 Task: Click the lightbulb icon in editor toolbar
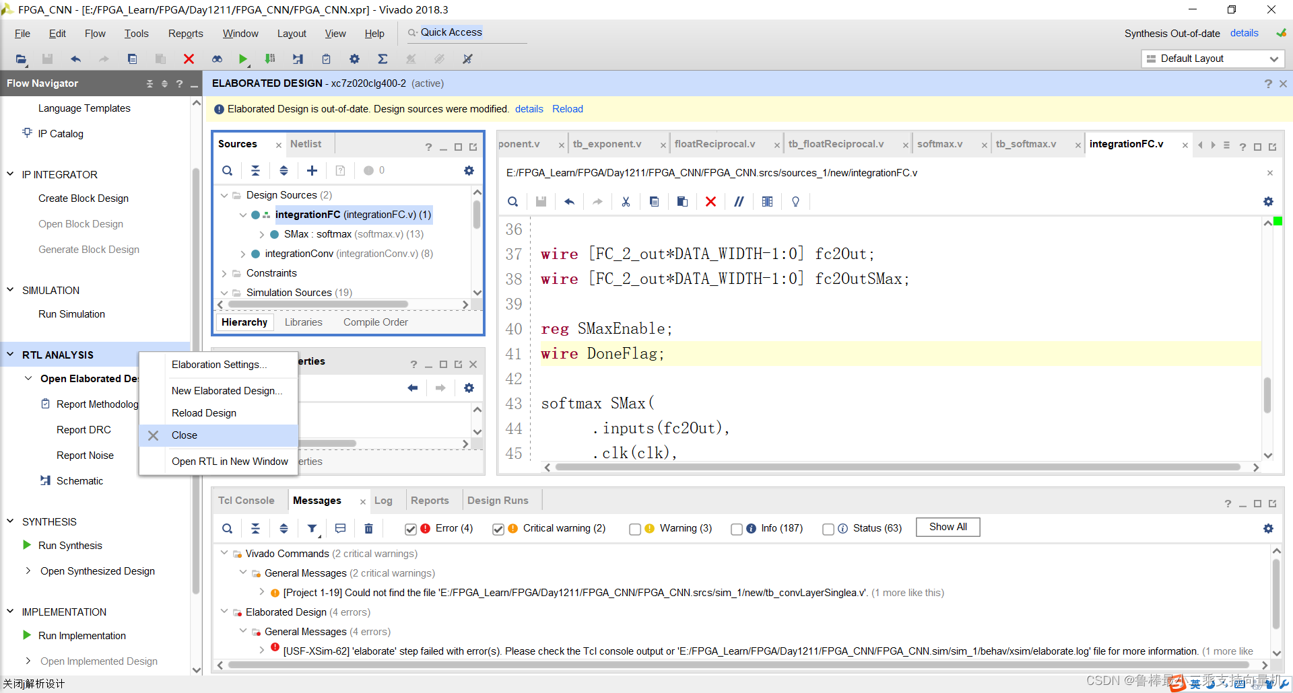(795, 202)
